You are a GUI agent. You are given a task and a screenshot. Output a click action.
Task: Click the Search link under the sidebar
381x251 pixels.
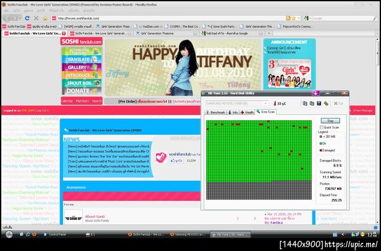click(x=97, y=101)
